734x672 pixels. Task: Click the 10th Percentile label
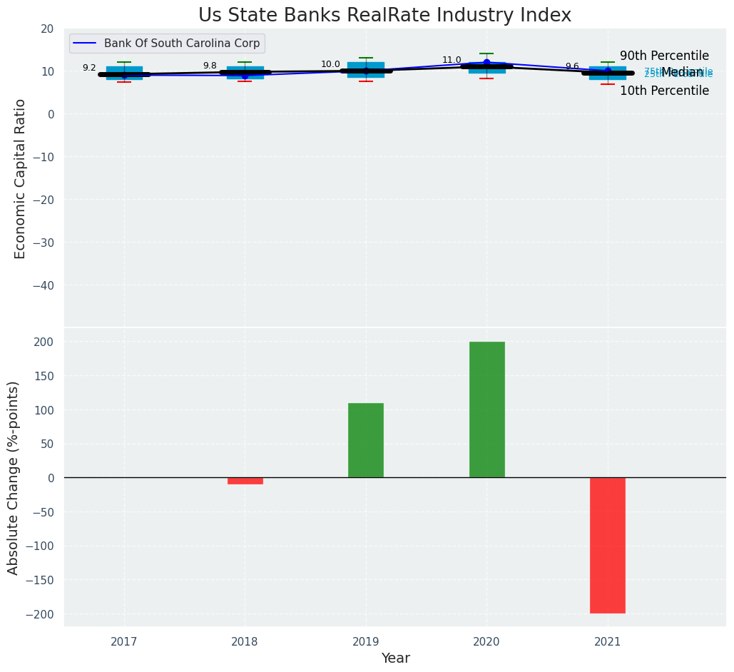(x=664, y=91)
